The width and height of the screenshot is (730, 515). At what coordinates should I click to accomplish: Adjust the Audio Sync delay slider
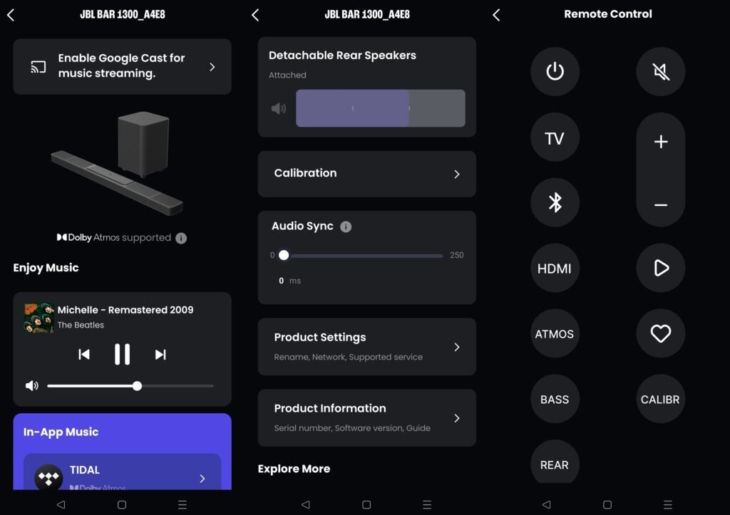[363, 256]
